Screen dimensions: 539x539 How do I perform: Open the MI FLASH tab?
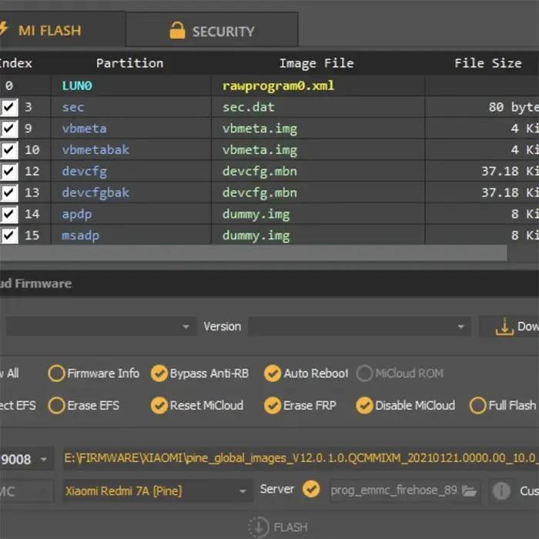[x=62, y=29]
